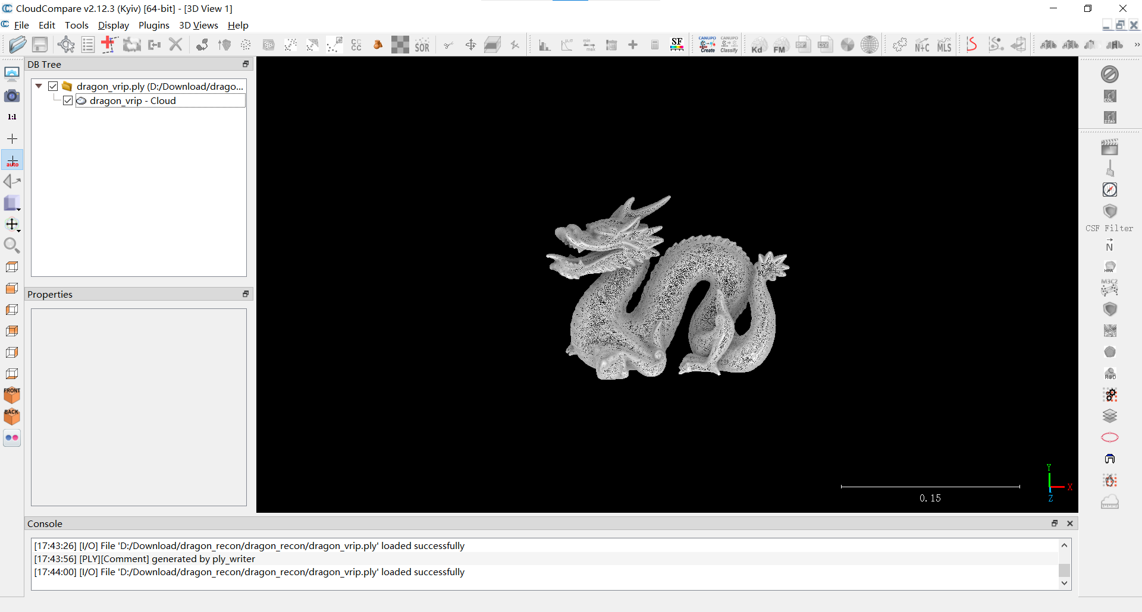Click the Save floppy disk icon
Image resolution: width=1142 pixels, height=612 pixels.
point(40,45)
